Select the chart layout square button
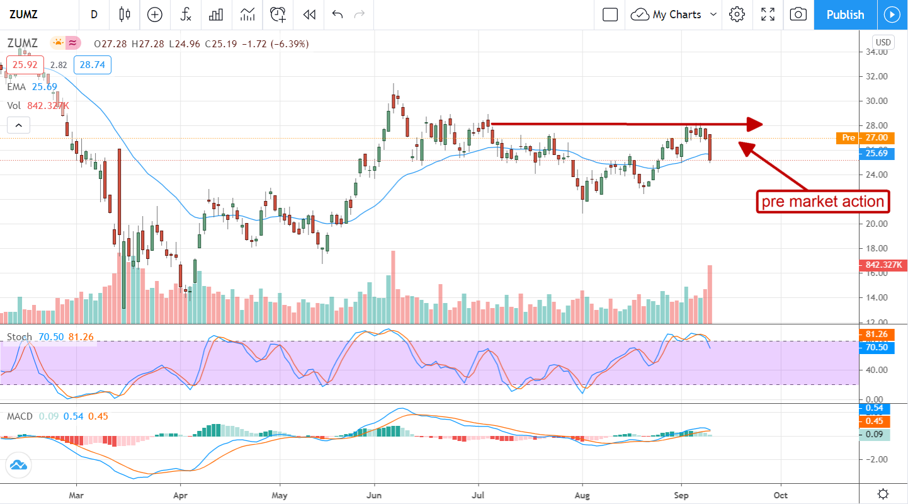 coord(610,14)
